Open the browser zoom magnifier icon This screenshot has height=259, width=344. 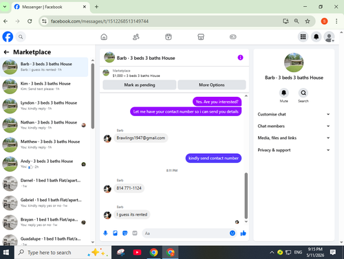[297, 21]
